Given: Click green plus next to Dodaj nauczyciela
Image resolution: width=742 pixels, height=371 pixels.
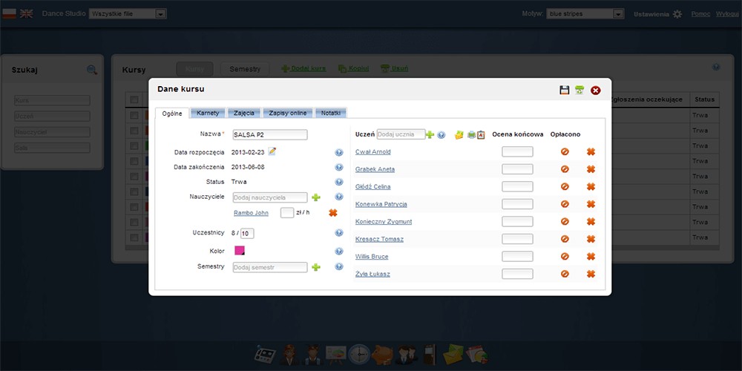Looking at the screenshot, I should pyautogui.click(x=315, y=197).
